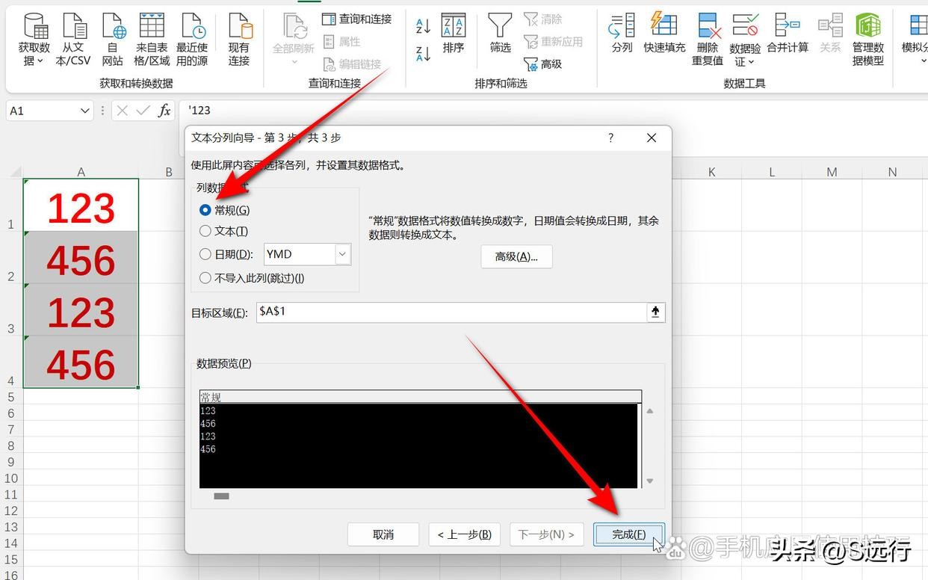
Task: Open 合并计算 (Consolidate)
Action: 788,33
